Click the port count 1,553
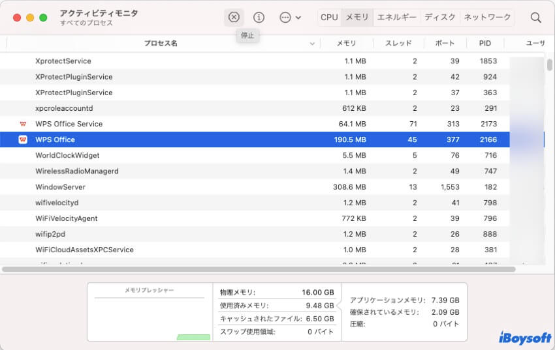 451,187
